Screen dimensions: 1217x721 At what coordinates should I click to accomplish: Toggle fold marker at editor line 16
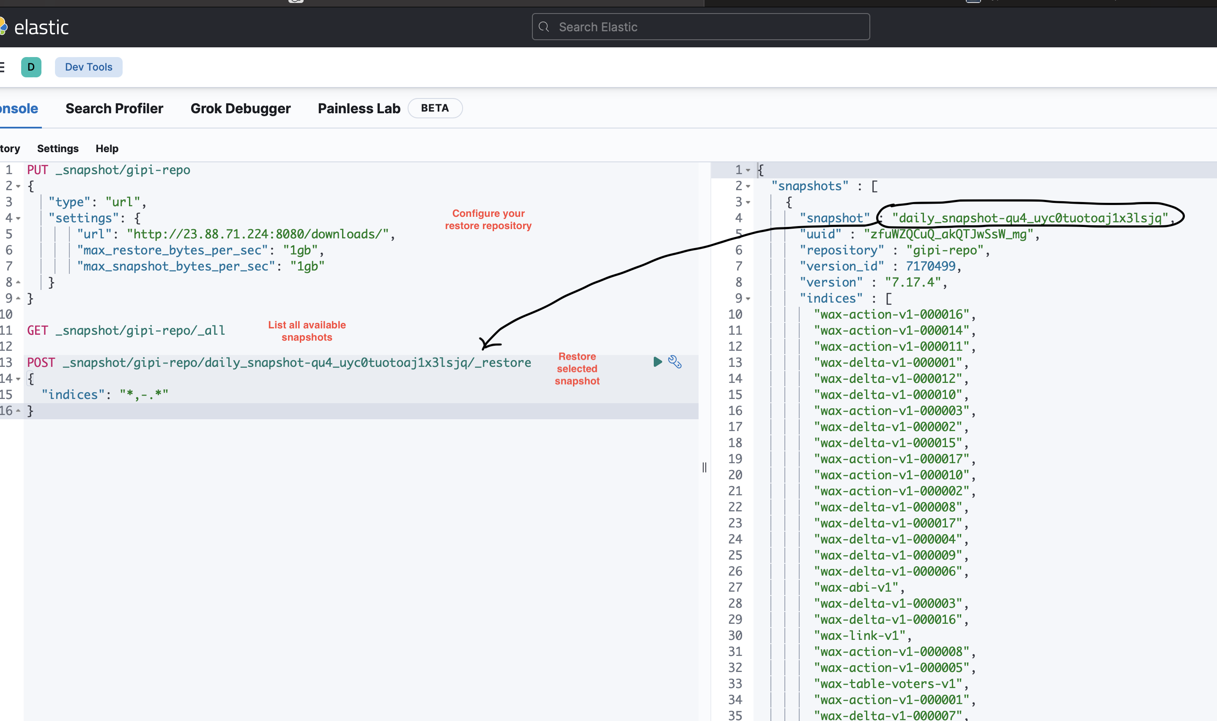click(18, 410)
